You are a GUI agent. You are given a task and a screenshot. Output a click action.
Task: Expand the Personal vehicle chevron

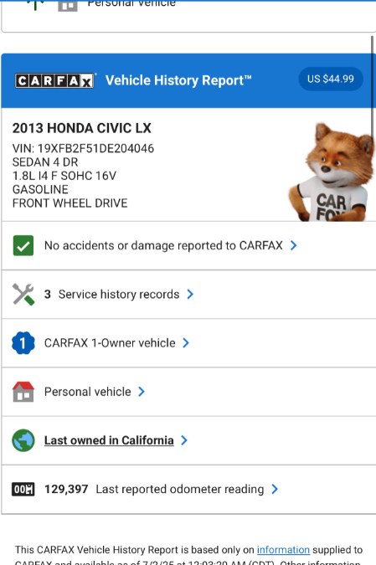(x=142, y=392)
